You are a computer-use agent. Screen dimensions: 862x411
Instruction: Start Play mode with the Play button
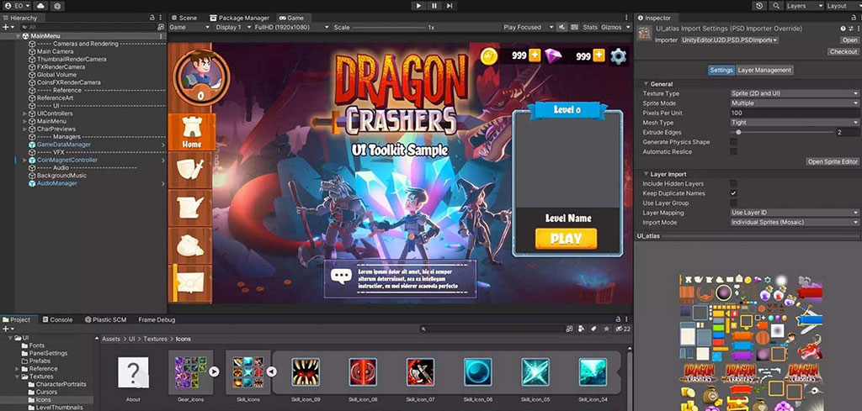(x=418, y=6)
